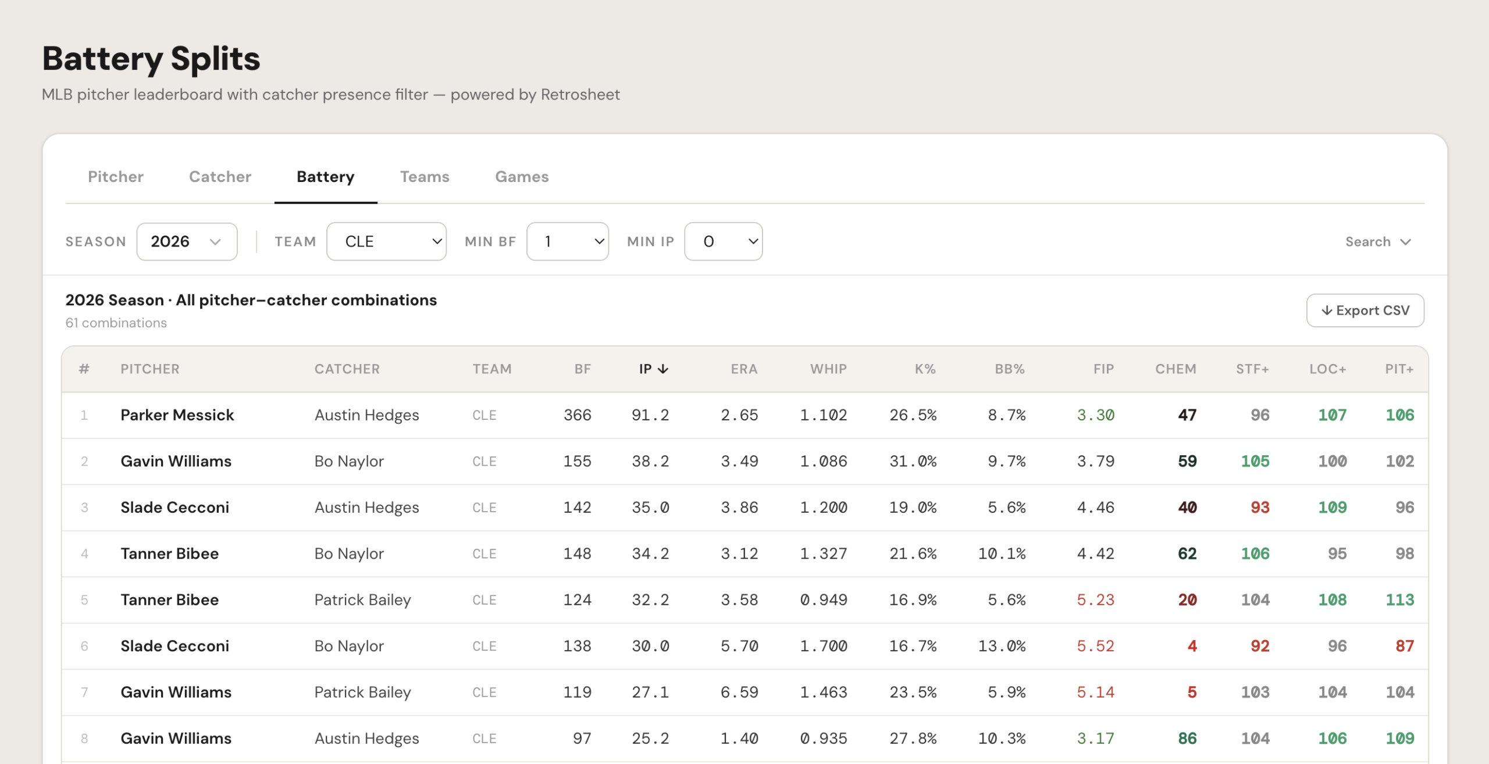
Task: Select the Gavin Williams–Austin Hedges row
Action: 744,738
